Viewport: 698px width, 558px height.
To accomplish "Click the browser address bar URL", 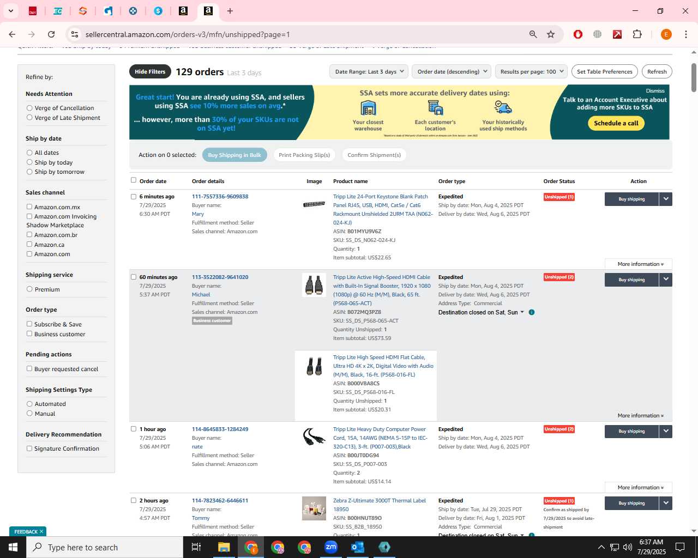I will tap(188, 34).
